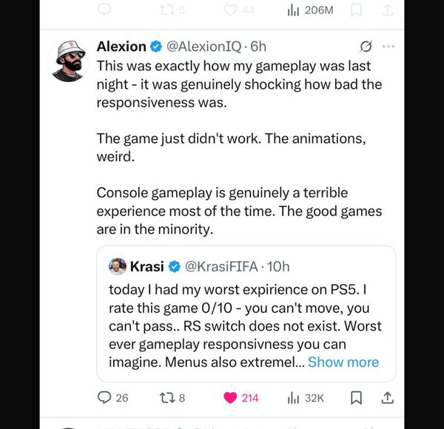Click the Alexion display name
The width and height of the screenshot is (444, 429).
click(121, 46)
